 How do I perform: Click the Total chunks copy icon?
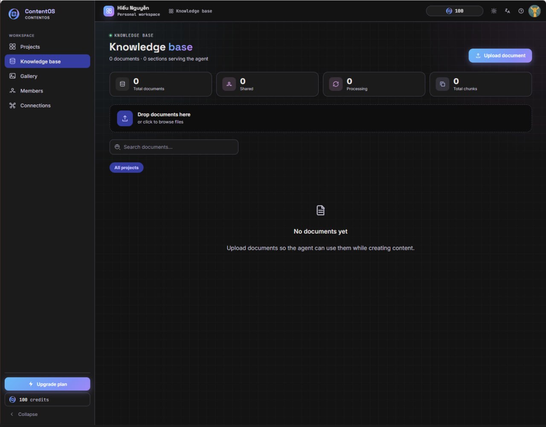(442, 84)
